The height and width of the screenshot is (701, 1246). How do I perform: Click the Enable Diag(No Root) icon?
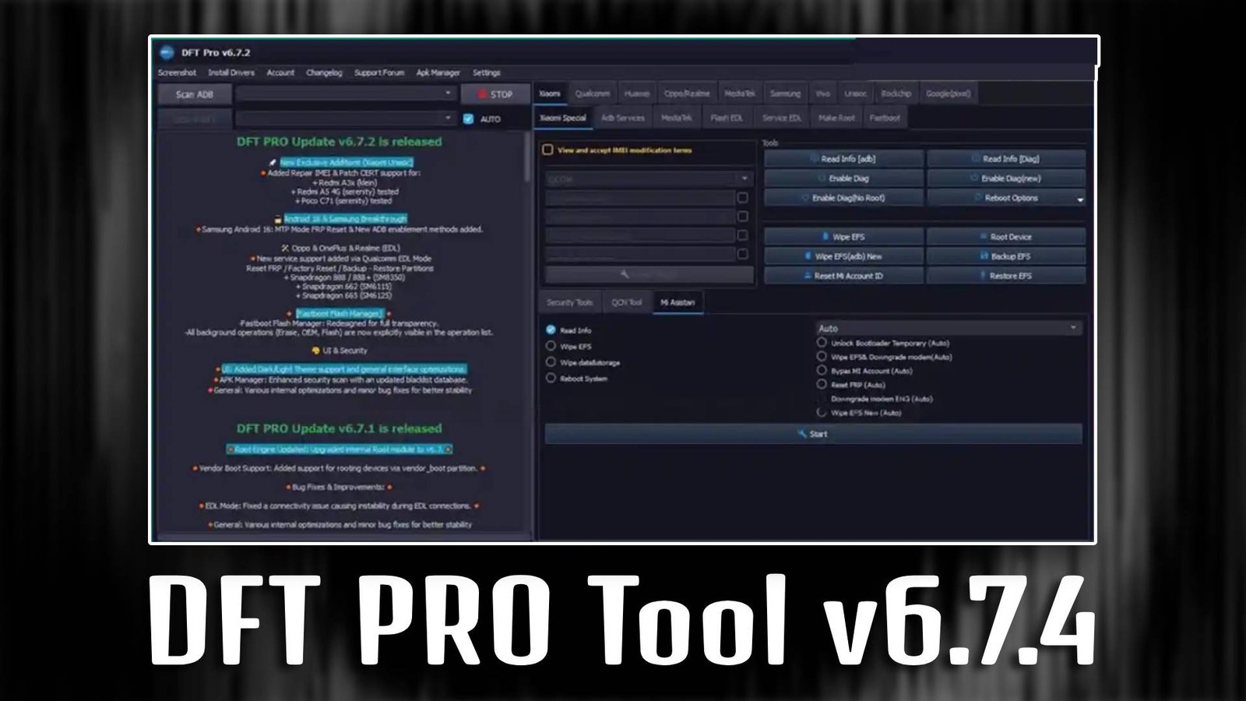click(x=804, y=198)
